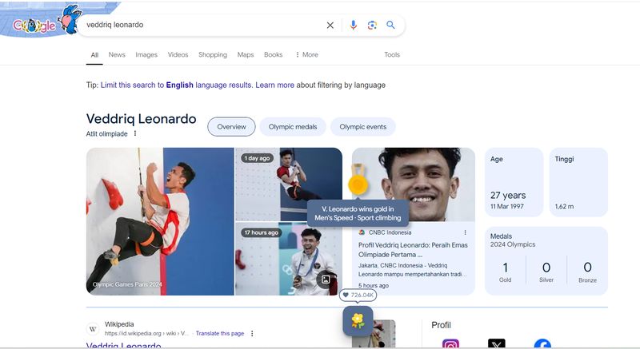This screenshot has width=640, height=349.
Task: Click the floating flower reaction button
Action: tap(358, 320)
